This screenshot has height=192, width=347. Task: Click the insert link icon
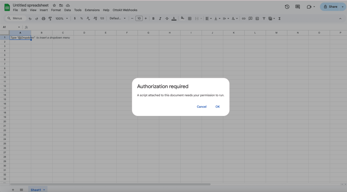coord(243,19)
